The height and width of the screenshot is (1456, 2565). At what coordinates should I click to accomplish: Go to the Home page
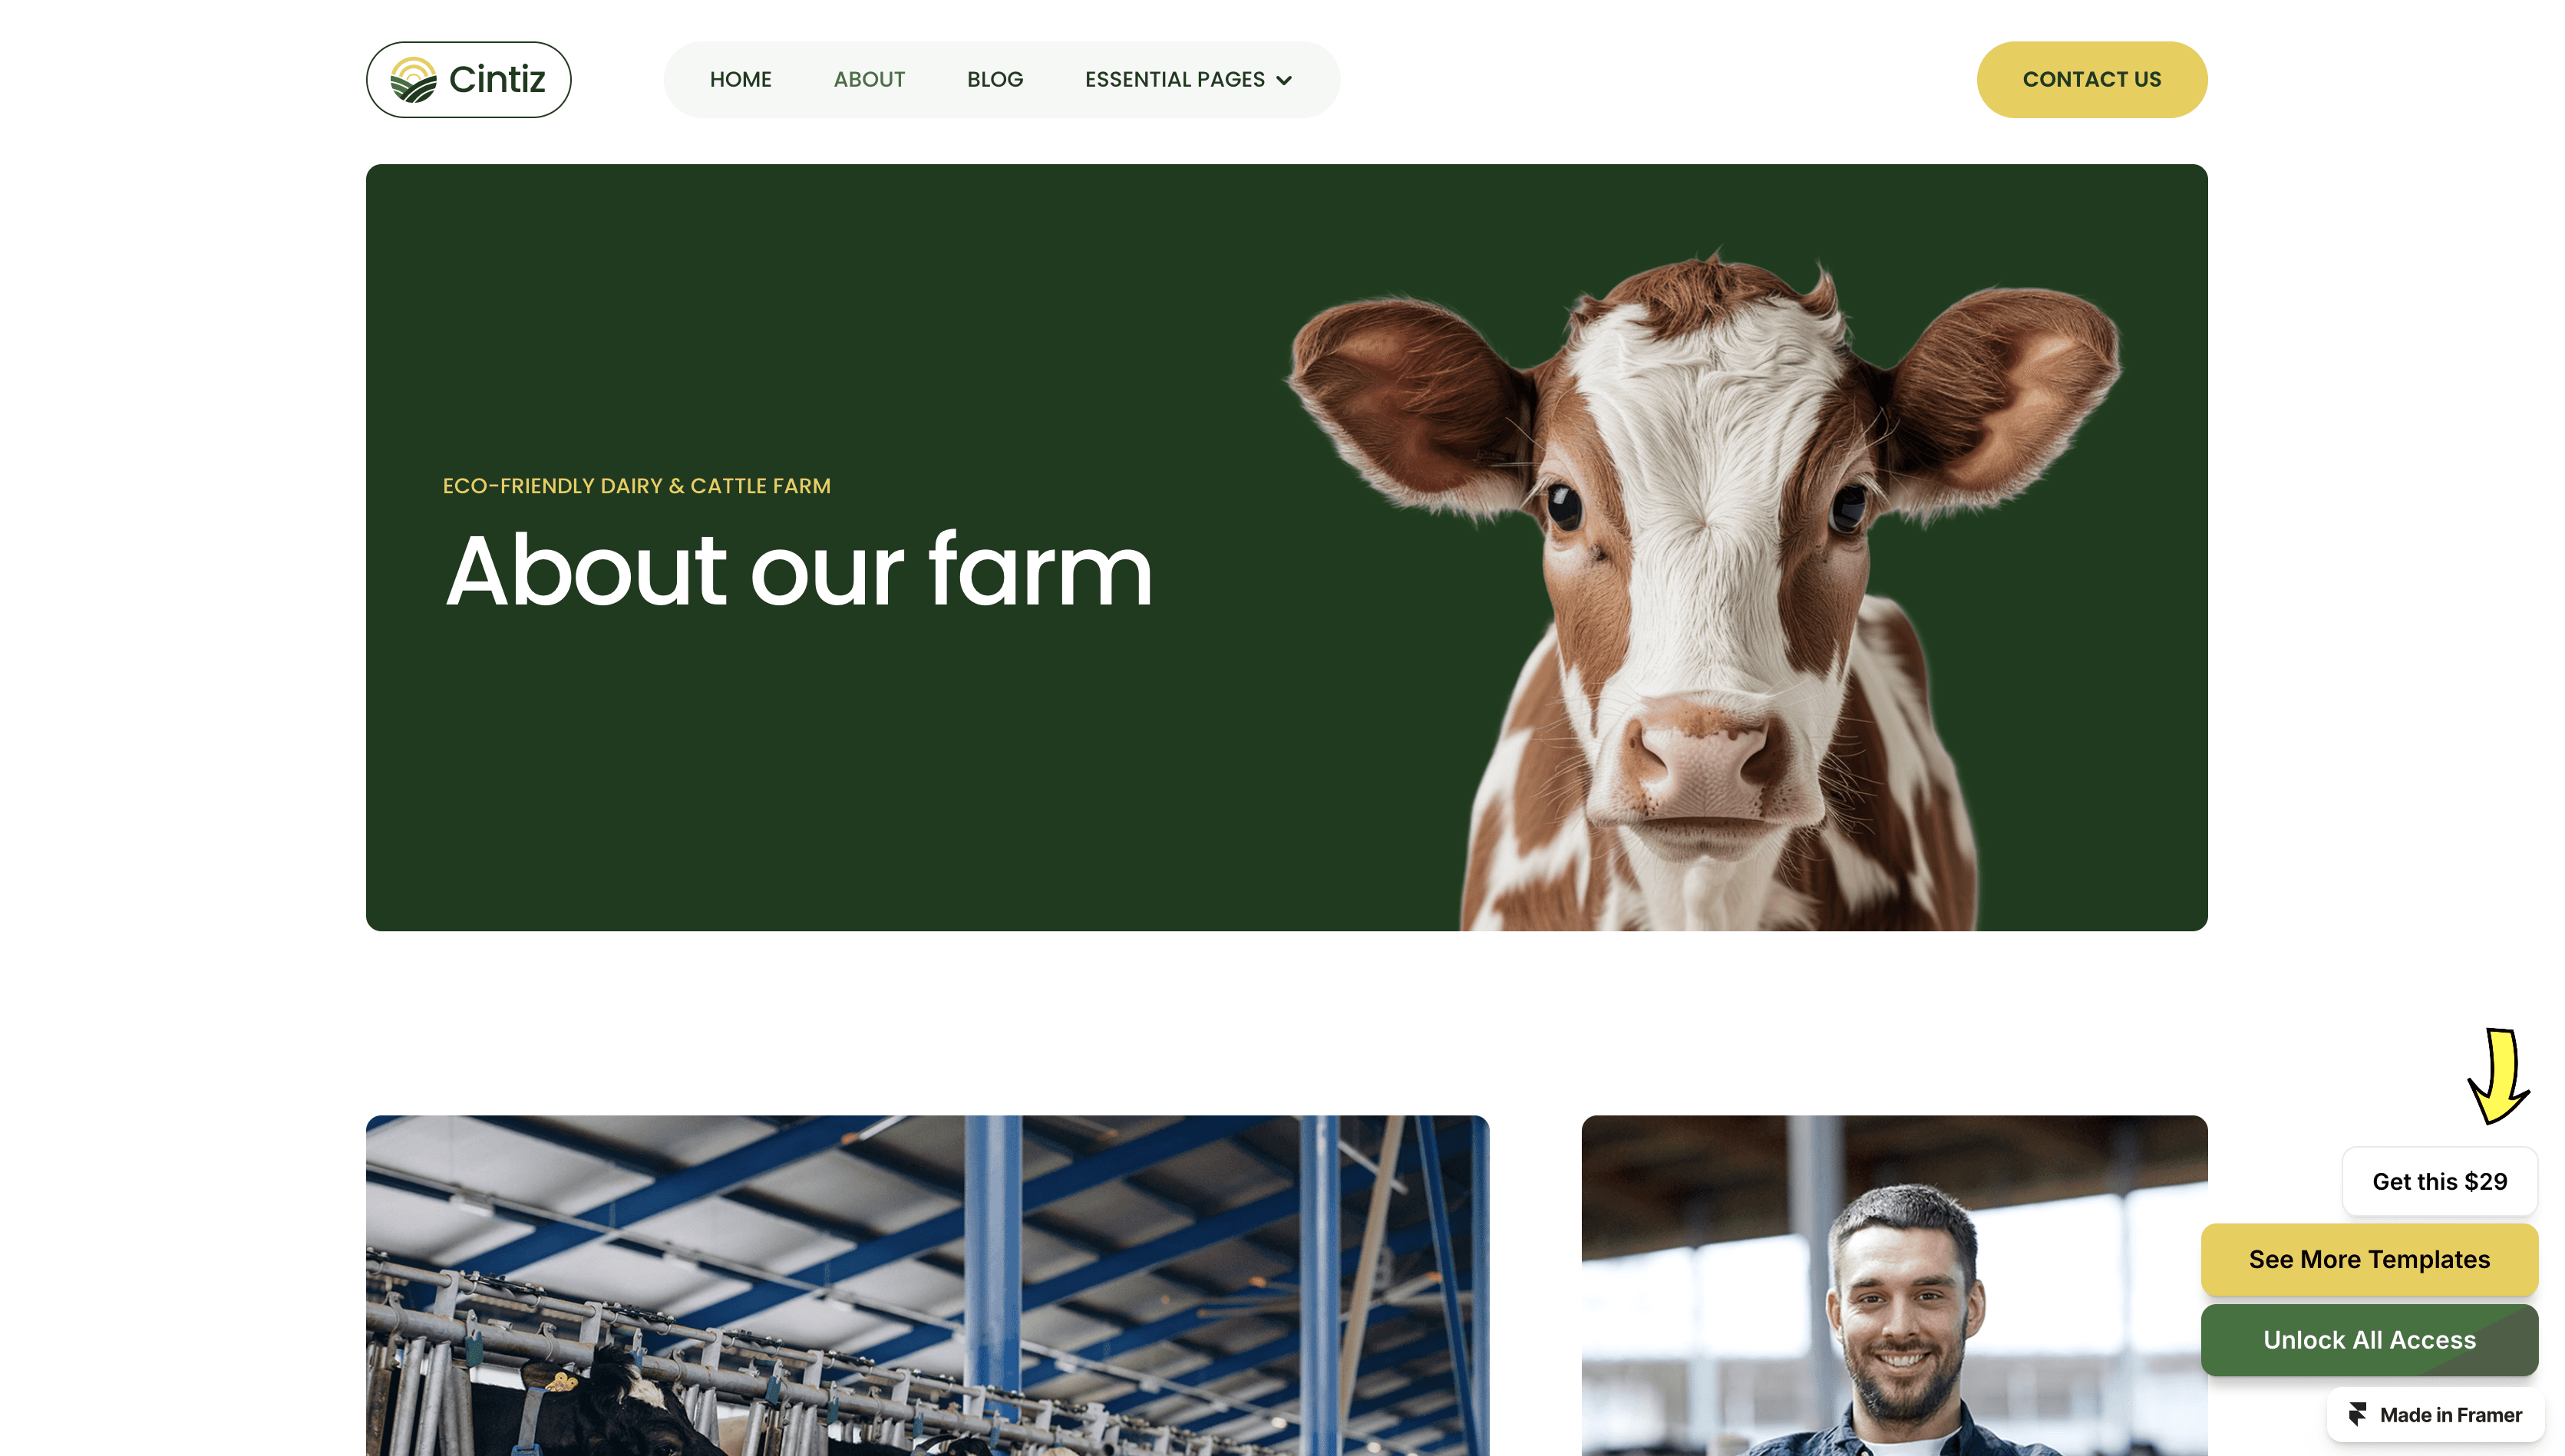741,79
